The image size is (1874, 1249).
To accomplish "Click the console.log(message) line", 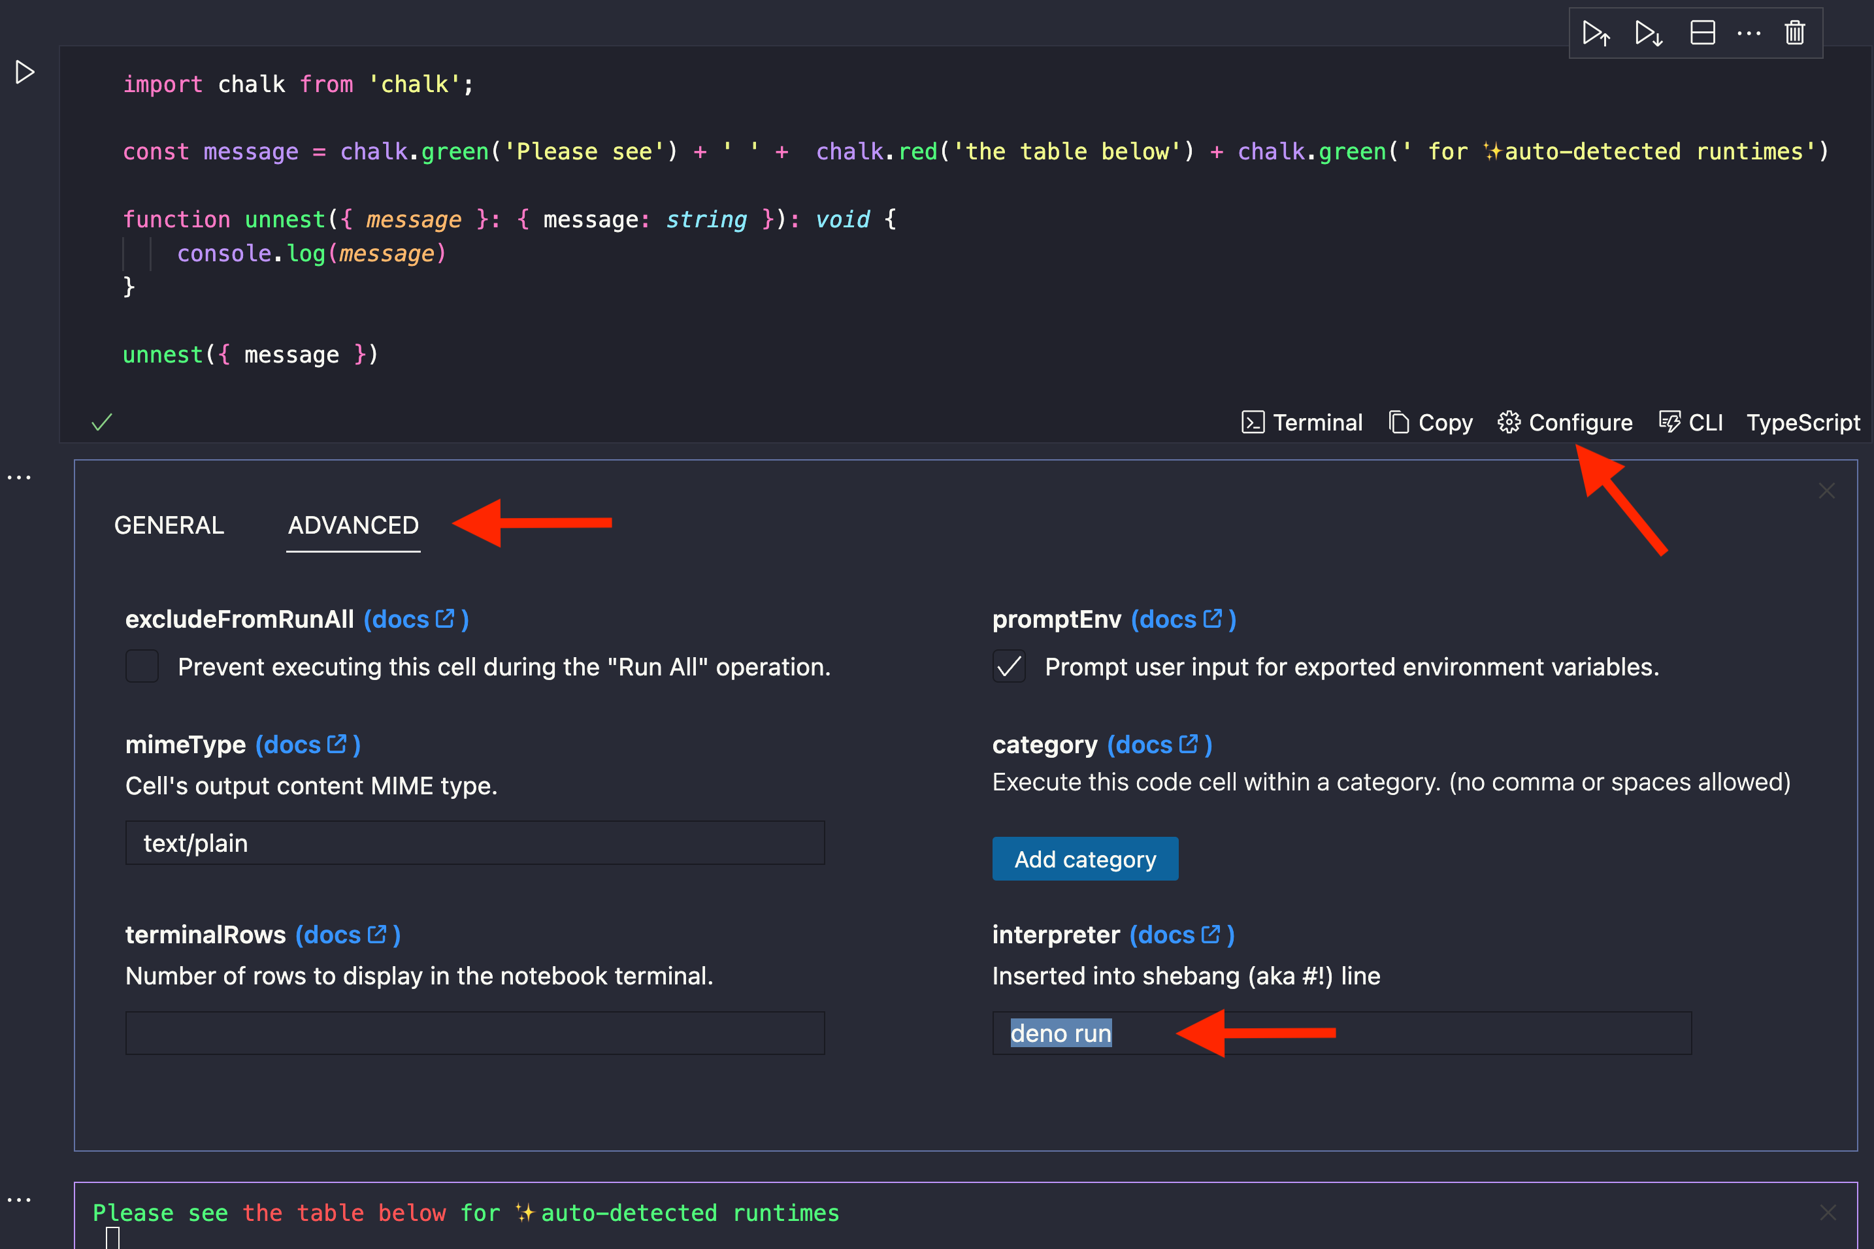I will (312, 253).
